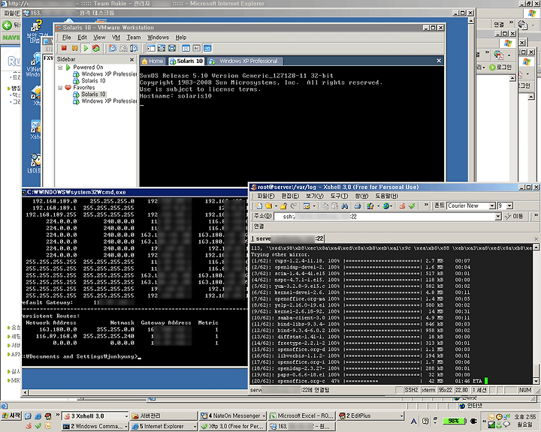Open NateOn Messenger taskbar button
This screenshot has height=432, width=541.
(x=233, y=416)
